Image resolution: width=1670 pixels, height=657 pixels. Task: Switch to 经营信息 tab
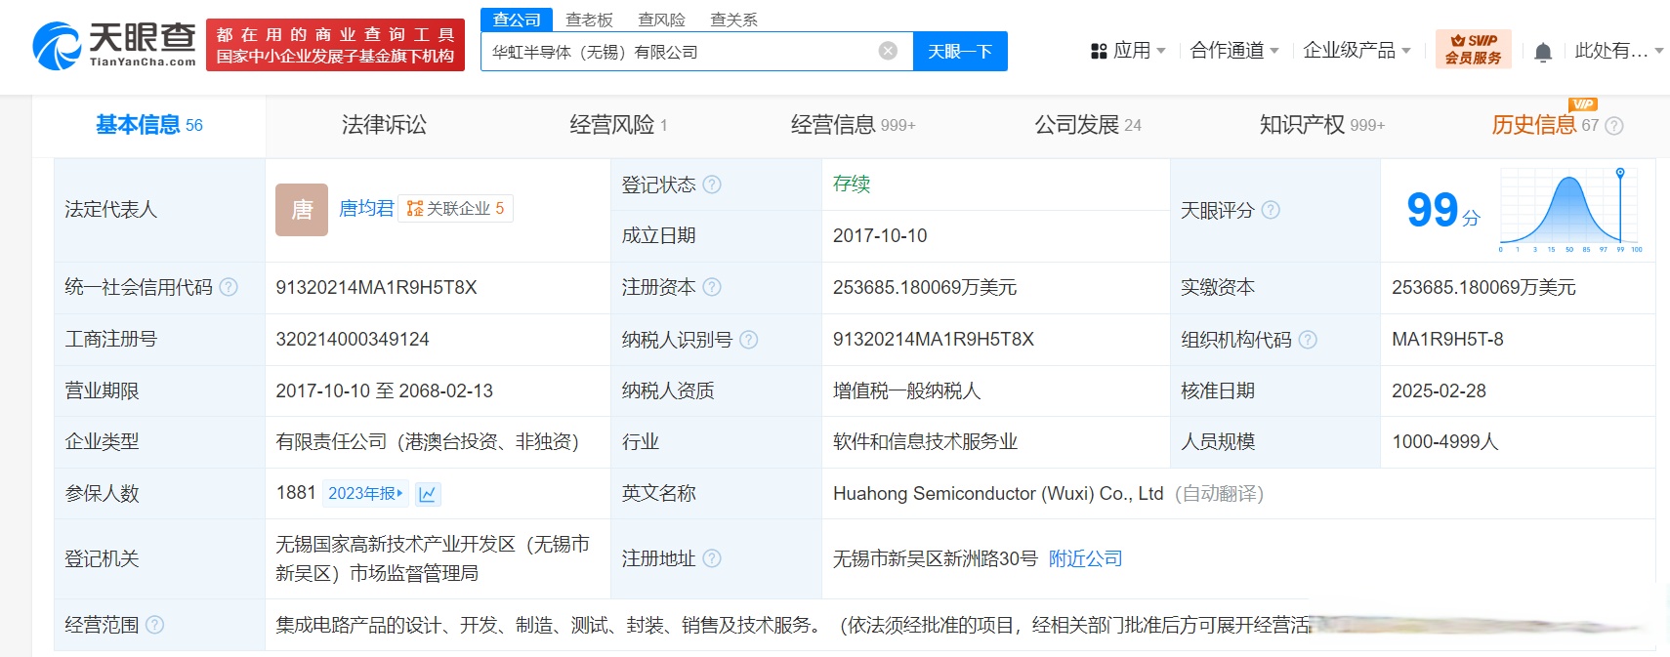(x=853, y=125)
